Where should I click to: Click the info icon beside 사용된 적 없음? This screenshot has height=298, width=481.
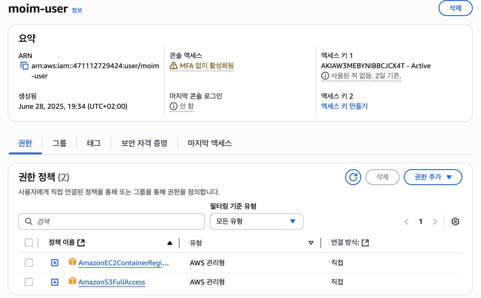pos(325,76)
